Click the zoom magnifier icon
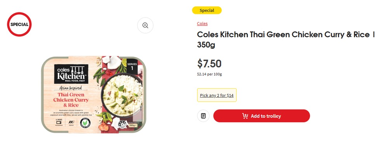This screenshot has width=388, height=163. click(x=145, y=26)
